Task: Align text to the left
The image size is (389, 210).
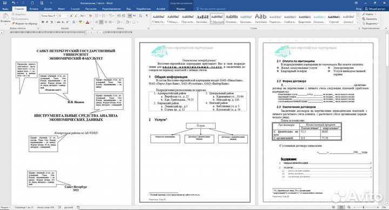Action: pyautogui.click(x=97, y=22)
